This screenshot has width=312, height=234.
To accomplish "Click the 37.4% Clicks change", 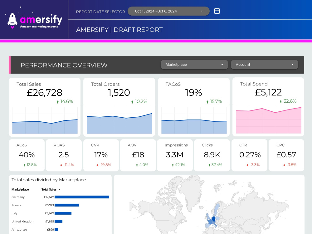I will 215,165.
